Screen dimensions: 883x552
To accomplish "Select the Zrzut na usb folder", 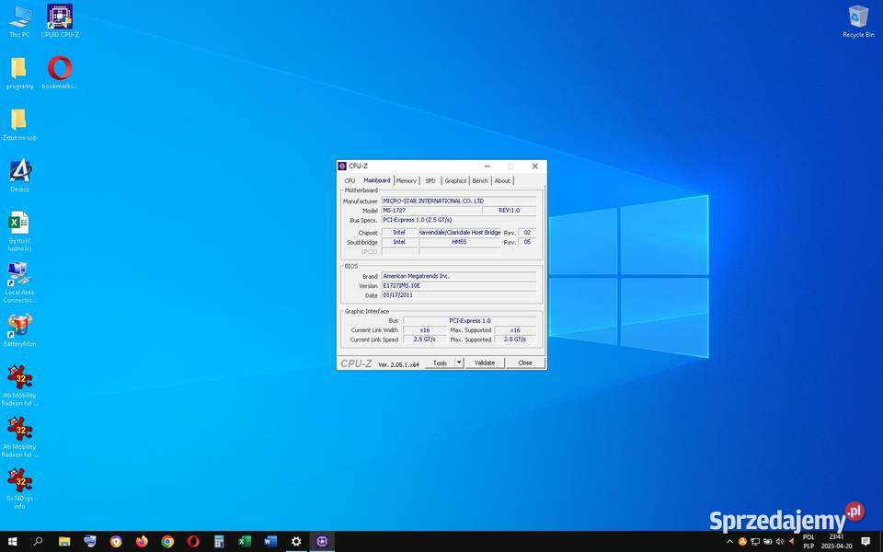I will click(19, 124).
